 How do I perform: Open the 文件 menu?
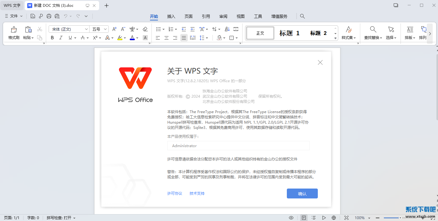(13, 16)
